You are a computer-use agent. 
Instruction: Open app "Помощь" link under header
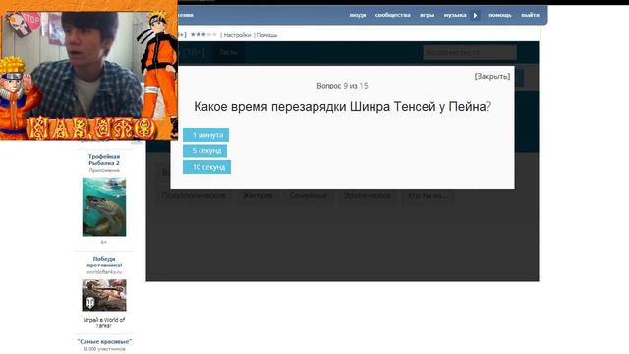[x=267, y=35]
